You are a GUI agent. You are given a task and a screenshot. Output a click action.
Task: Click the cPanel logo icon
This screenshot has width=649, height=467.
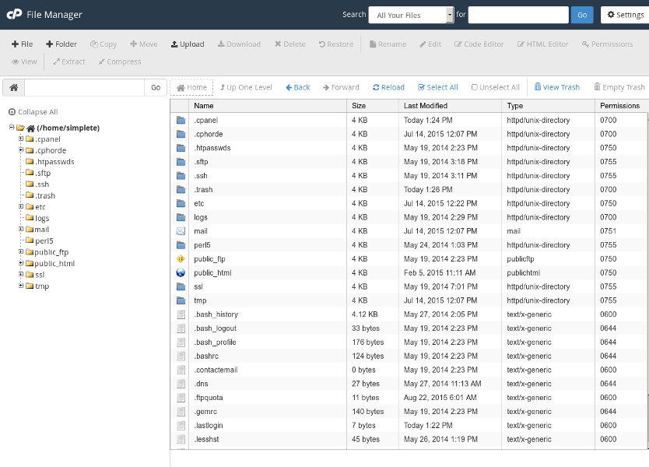pos(14,15)
